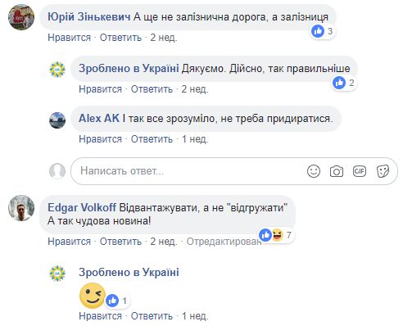Viewport: 403px width, 326px height.
Task: Open the sticker picker icon
Action: (x=383, y=171)
